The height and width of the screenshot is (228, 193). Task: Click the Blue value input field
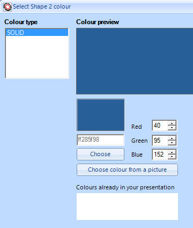click(x=160, y=155)
